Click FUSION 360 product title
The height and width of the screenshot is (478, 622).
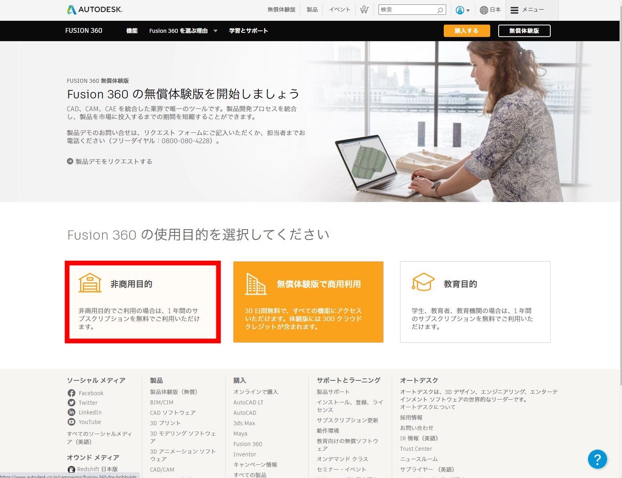point(84,30)
